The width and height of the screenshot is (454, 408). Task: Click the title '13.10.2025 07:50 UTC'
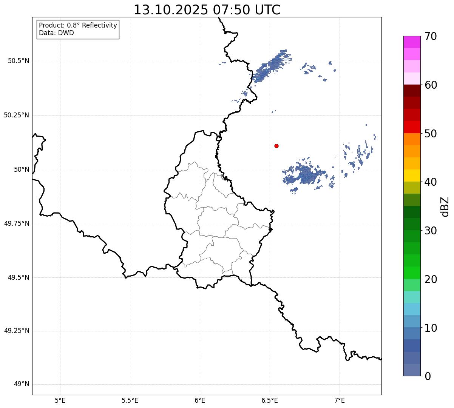pos(207,10)
